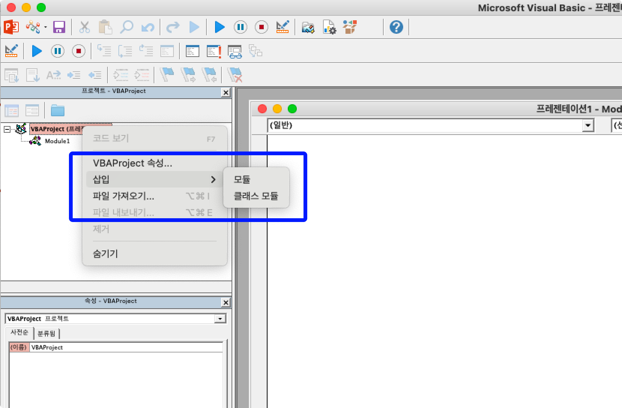Switch to the 사전순 tab
Image resolution: width=622 pixels, height=408 pixels.
[x=19, y=332]
